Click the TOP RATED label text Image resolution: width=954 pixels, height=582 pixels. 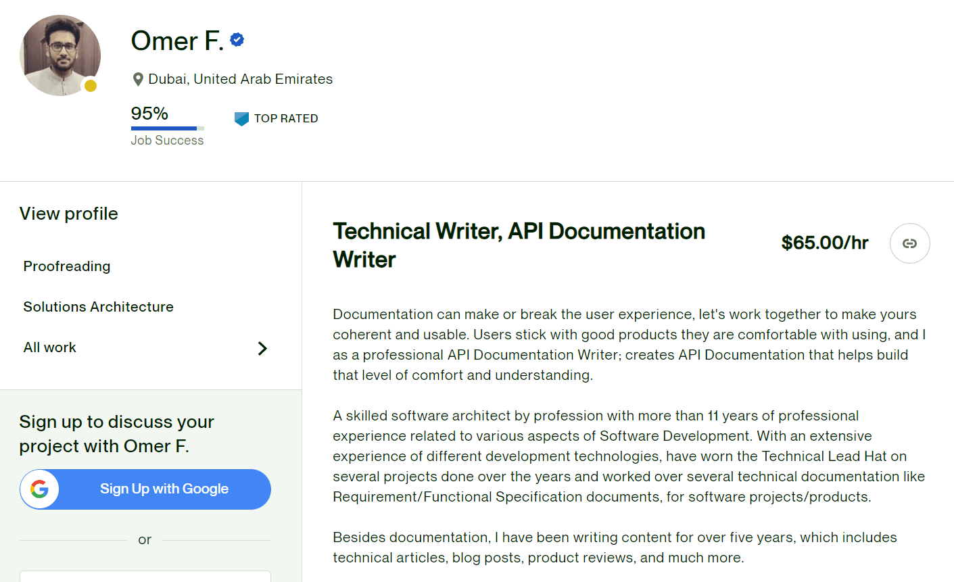click(286, 118)
